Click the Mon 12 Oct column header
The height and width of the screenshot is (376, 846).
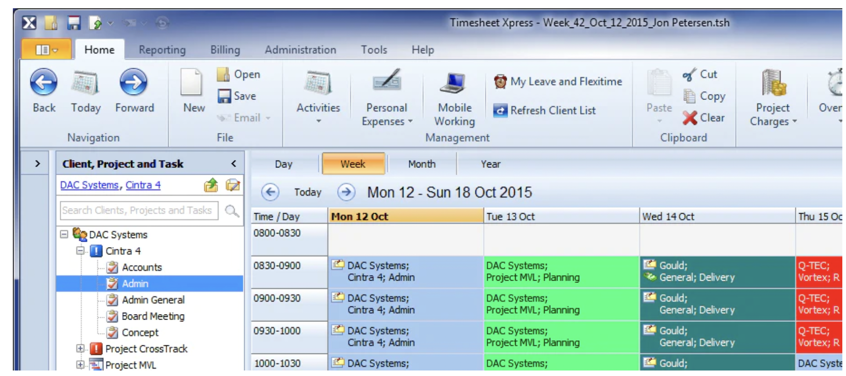point(406,216)
